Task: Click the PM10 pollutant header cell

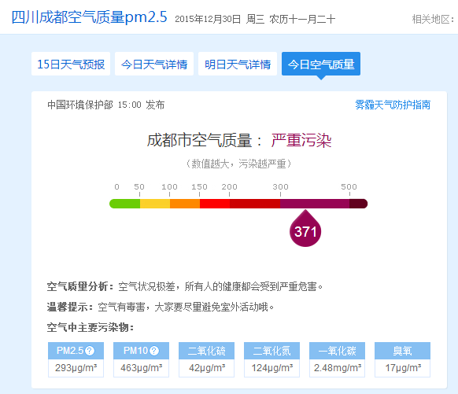Action: click(x=142, y=351)
